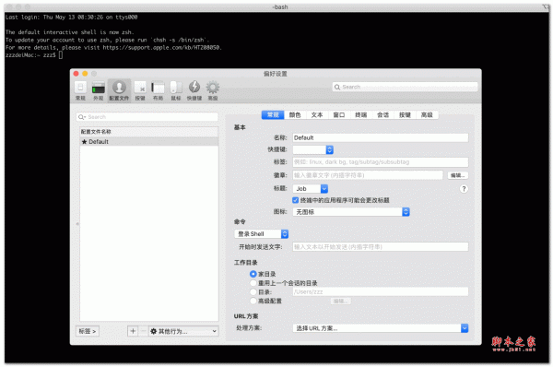Open the 登录 Shell command dropdown
Screen dimensions: 553x367
point(261,233)
